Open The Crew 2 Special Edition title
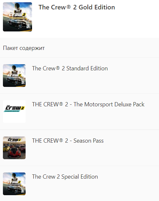 [65, 177]
